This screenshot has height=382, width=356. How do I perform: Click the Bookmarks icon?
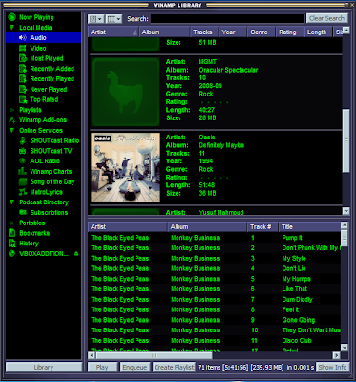pos(12,233)
